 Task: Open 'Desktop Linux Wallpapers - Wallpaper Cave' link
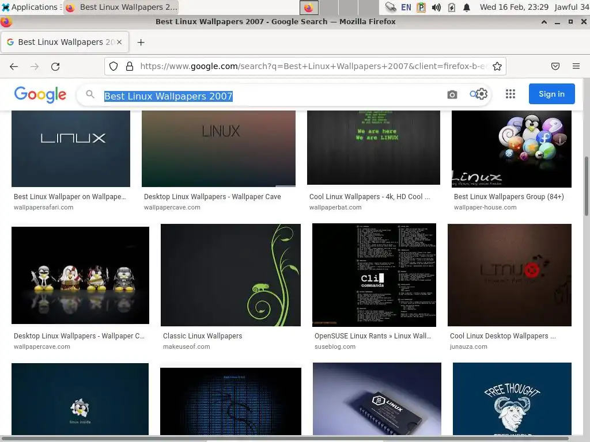click(x=212, y=197)
